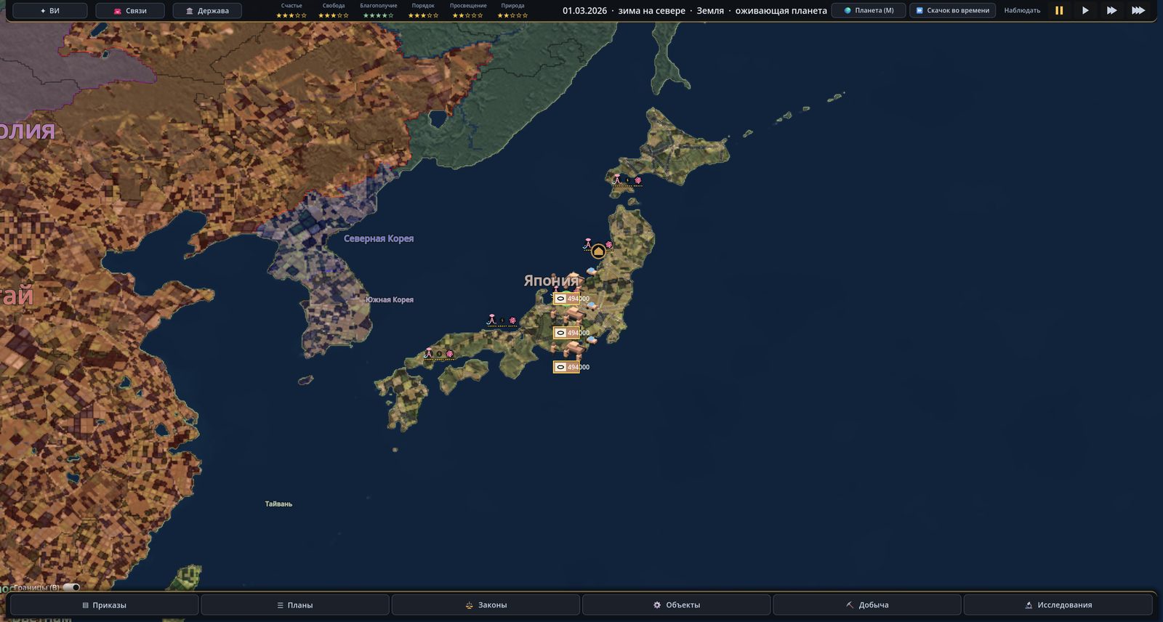Click the lightning icon west of Honshu
The height and width of the screenshot is (622, 1163).
[x=502, y=320]
